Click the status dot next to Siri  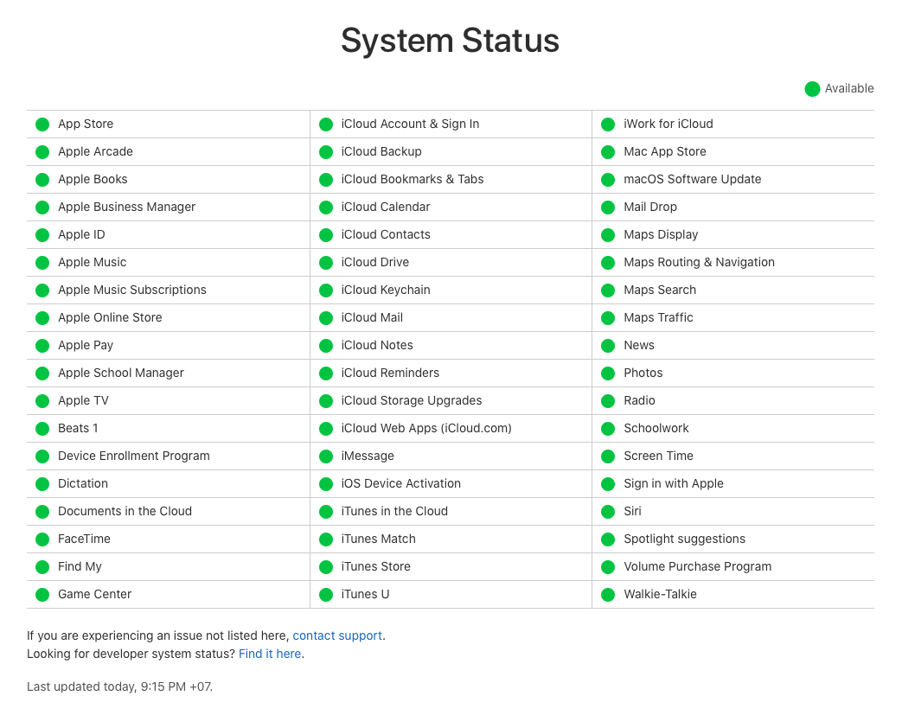tap(608, 512)
